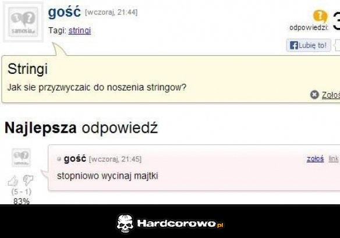
Task: Click the Zgłoś report link on question
Action: (x=331, y=95)
